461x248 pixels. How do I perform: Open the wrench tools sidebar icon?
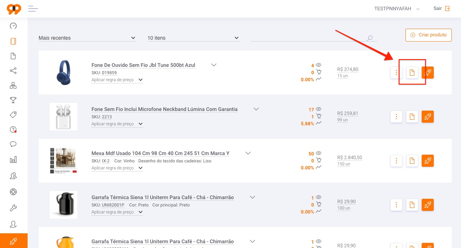pos(13,208)
